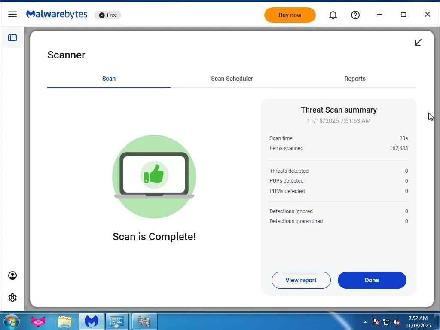Click the Threats detected row label
This screenshot has height=330, width=440.
pyautogui.click(x=289, y=171)
